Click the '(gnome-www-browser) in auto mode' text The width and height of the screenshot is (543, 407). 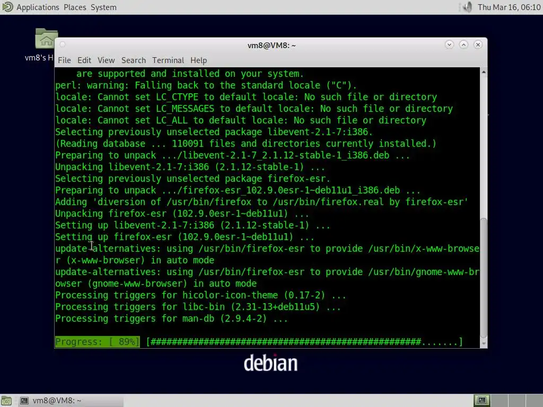click(172, 284)
